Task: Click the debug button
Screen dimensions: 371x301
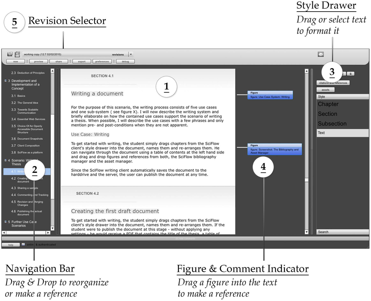Action: click(x=125, y=61)
